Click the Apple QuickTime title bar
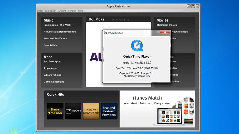The width and height of the screenshot is (239, 134). (x=118, y=6)
